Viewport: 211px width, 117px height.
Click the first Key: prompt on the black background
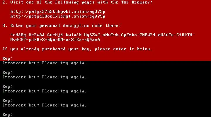point(8,73)
